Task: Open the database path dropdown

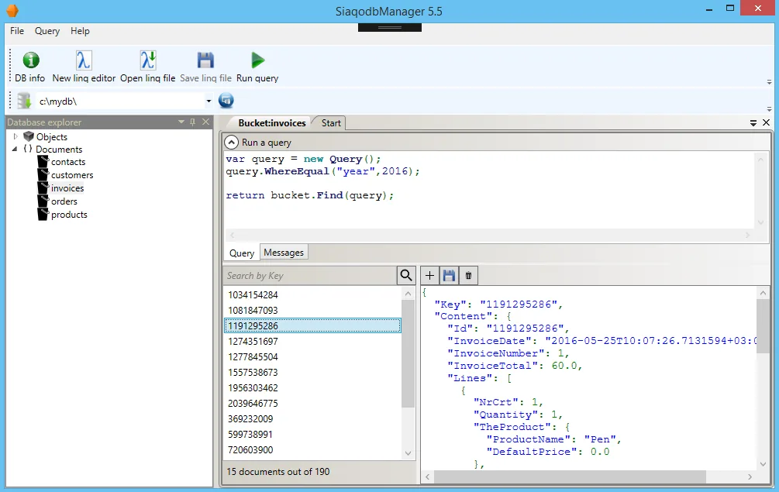Action: pos(209,101)
